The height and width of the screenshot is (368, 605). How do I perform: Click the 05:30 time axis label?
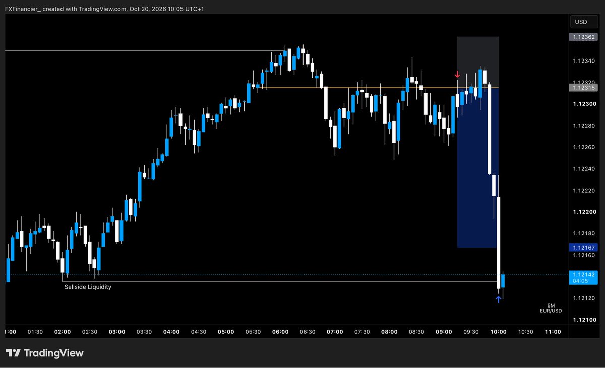(253, 332)
